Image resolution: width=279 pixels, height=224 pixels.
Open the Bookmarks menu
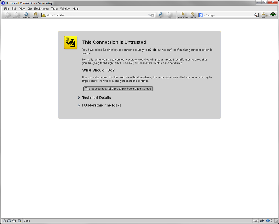(x=41, y=9)
